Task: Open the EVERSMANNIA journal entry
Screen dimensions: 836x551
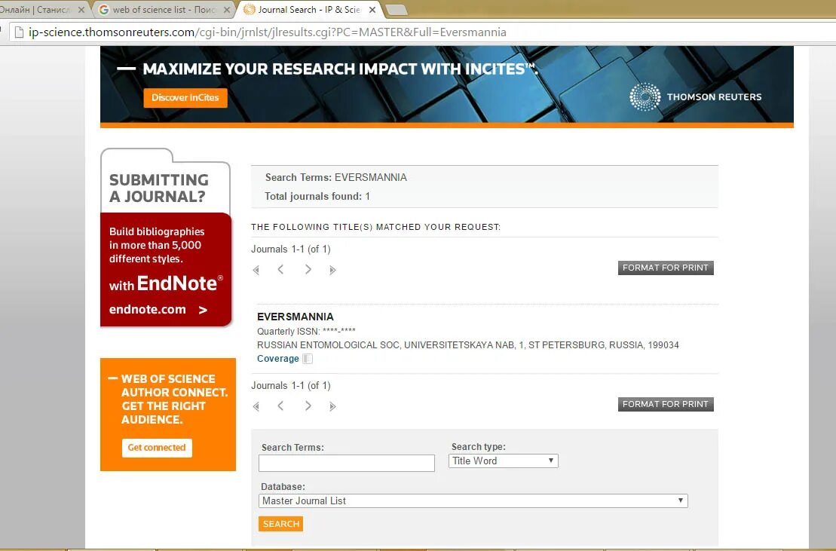Action: coord(296,316)
